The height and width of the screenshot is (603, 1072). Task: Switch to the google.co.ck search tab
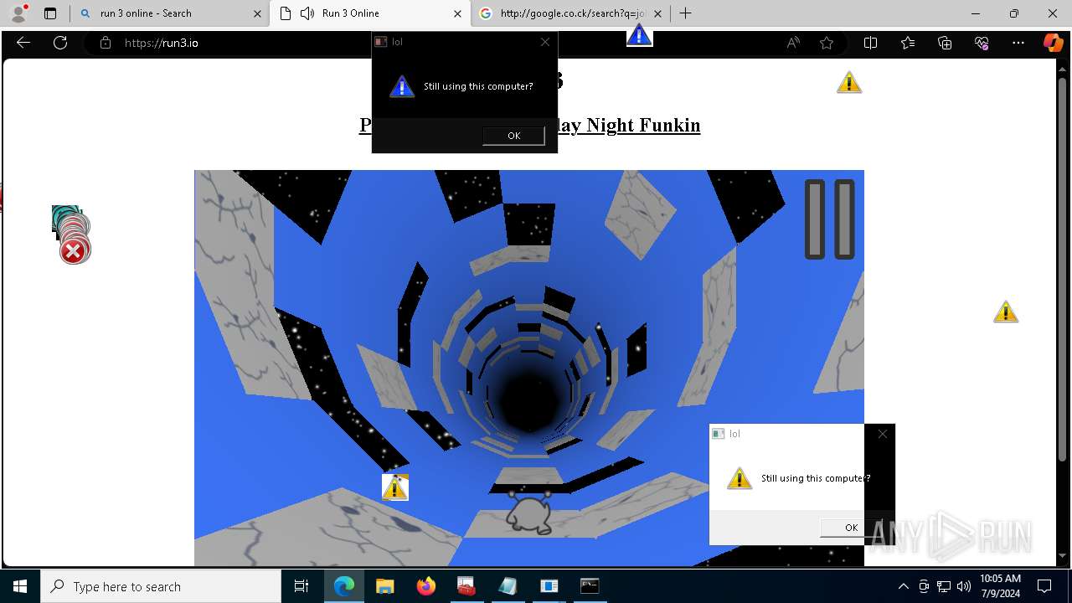pyautogui.click(x=573, y=13)
